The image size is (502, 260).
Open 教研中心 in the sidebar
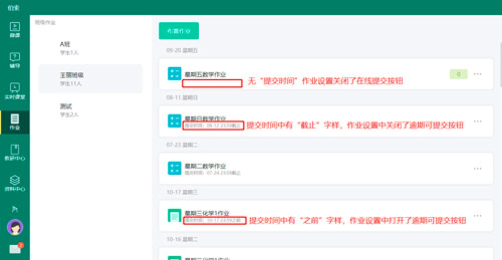click(x=15, y=153)
